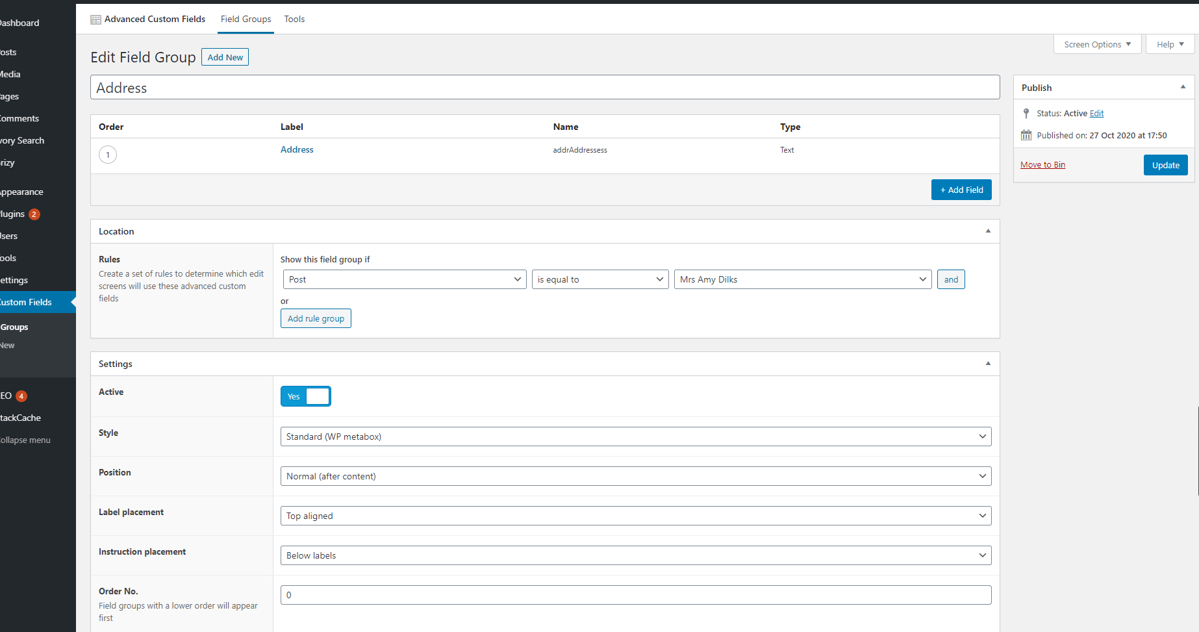Screen dimensions: 1199x632
Task: Click the Text field type cell
Action: click(787, 150)
